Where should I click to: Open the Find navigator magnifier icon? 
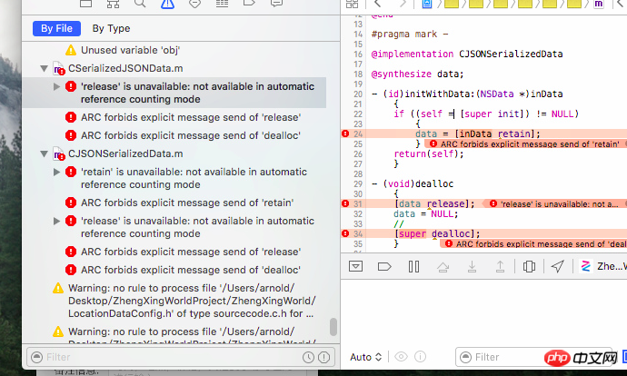pyautogui.click(x=140, y=4)
